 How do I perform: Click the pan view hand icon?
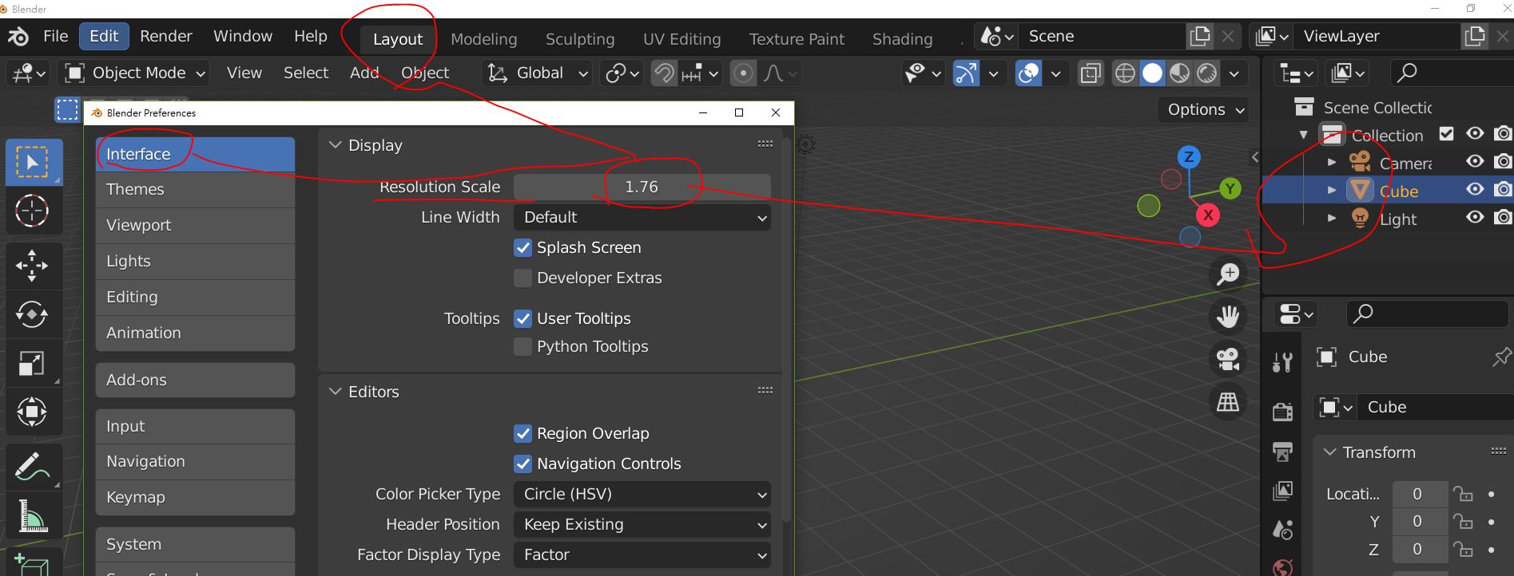pyautogui.click(x=1228, y=317)
